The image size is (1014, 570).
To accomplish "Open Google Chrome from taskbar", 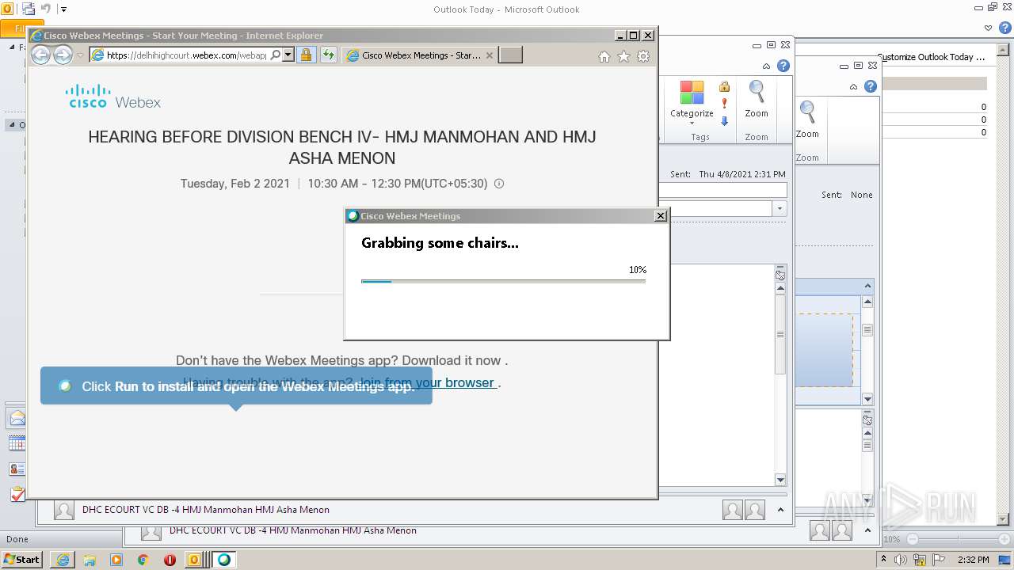I will click(x=143, y=560).
